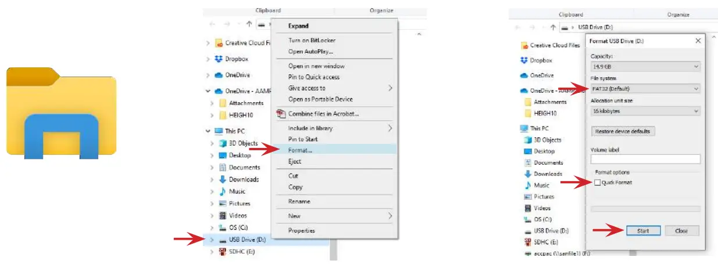This screenshot has width=718, height=264.
Task: Open the New submenu in context menu
Action: pyautogui.click(x=335, y=216)
